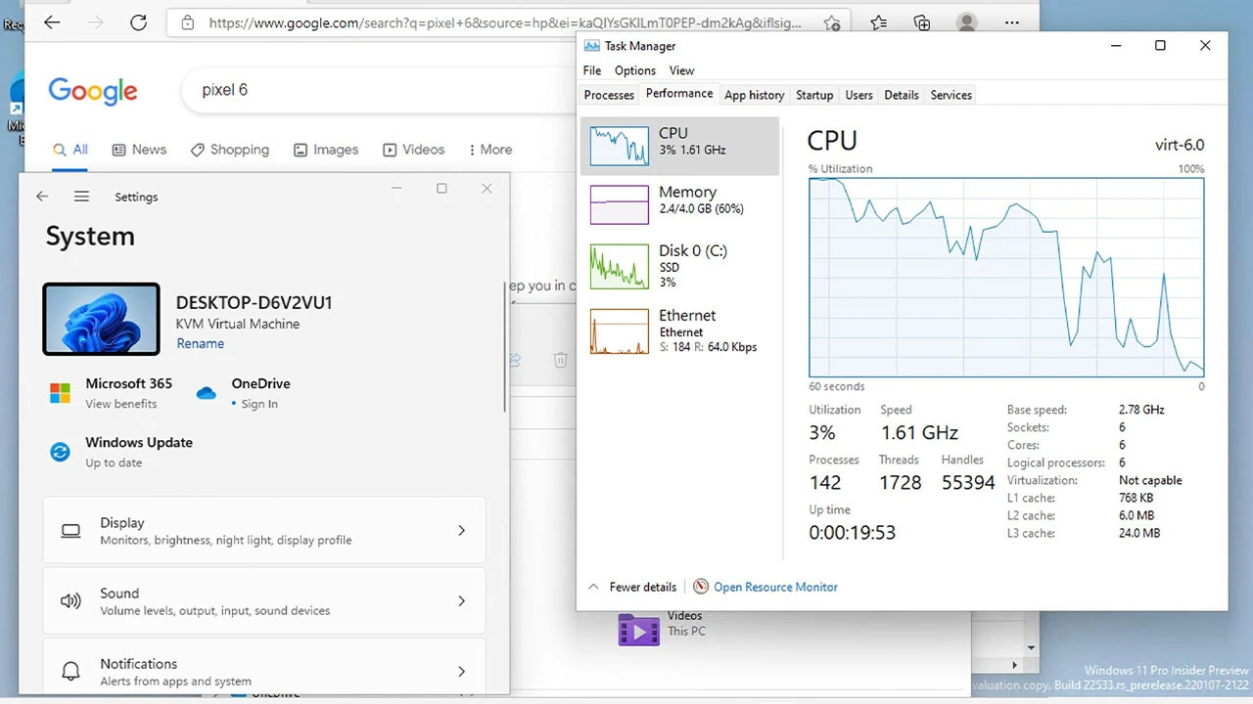Select the Disk 0 (C:) graph thumbnail
Screen dimensions: 1253x704
click(x=619, y=266)
